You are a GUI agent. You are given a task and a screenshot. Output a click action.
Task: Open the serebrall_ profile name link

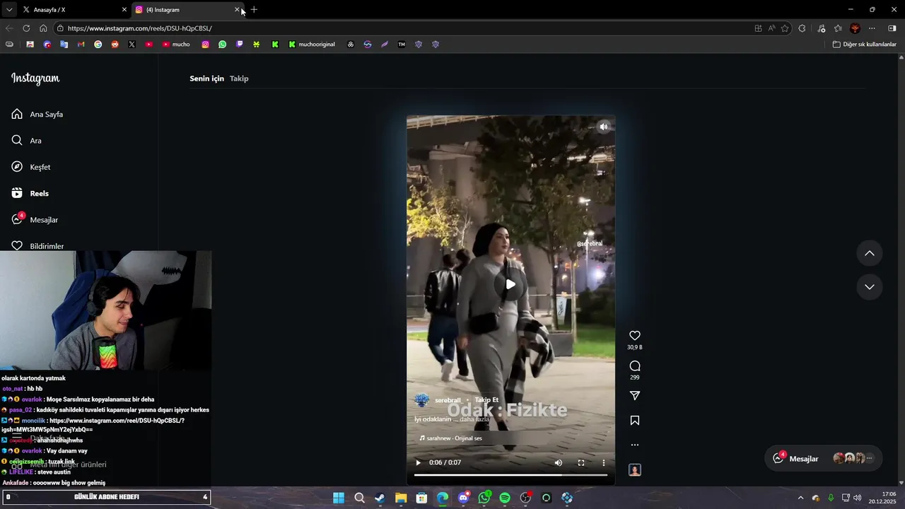448,400
